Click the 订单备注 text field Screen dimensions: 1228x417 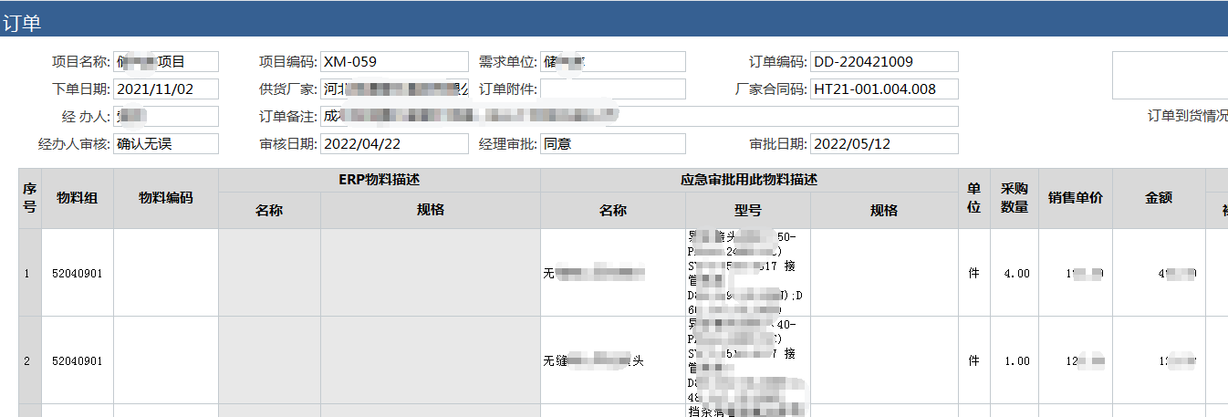[x=639, y=117]
